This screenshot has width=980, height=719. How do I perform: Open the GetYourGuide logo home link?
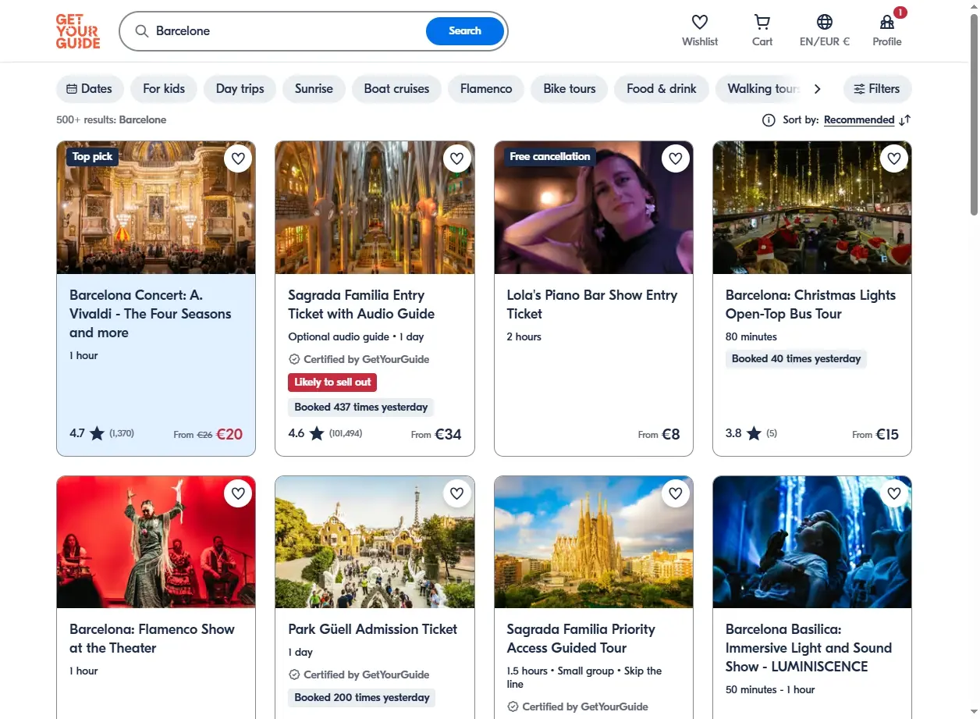[x=78, y=31]
